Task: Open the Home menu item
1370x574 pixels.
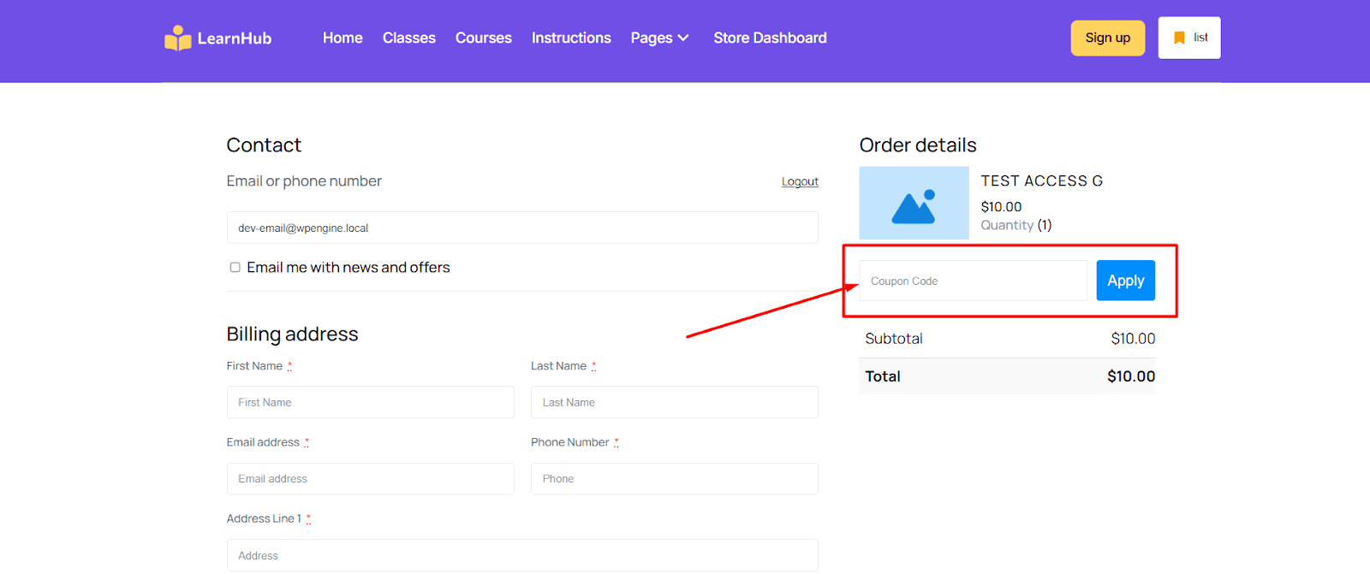Action: 342,38
